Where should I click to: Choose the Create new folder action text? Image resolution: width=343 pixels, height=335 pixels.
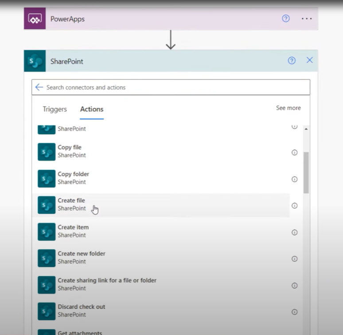pyautogui.click(x=82, y=253)
